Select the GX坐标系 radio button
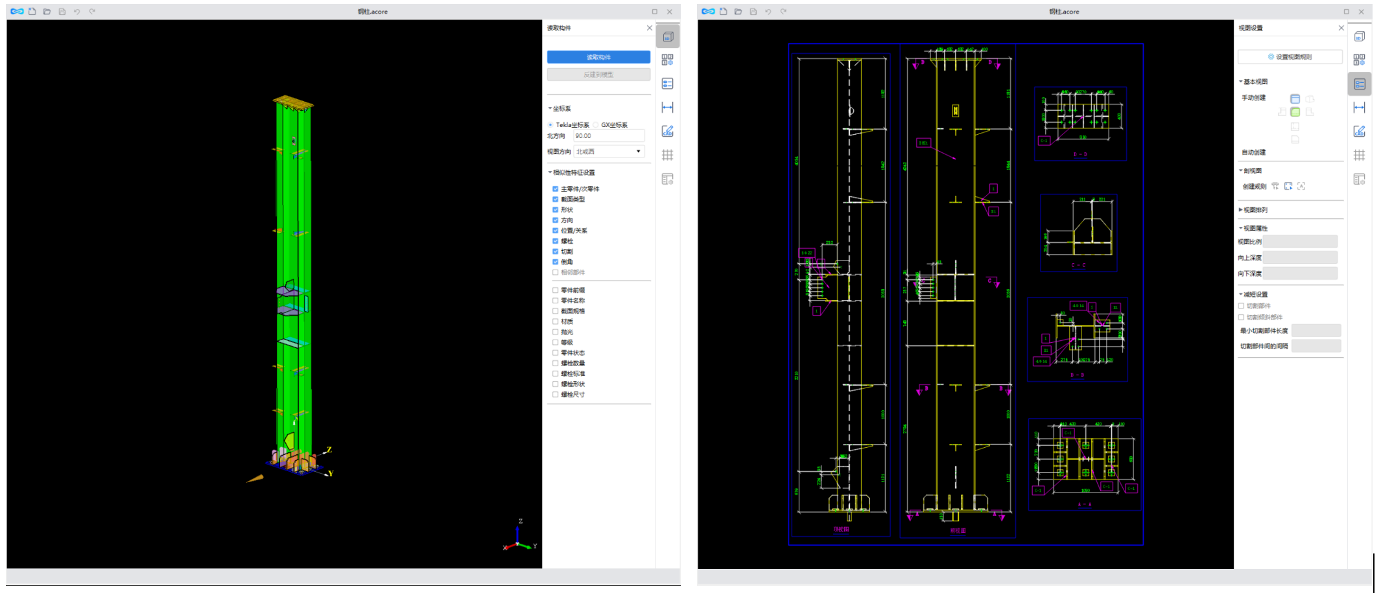This screenshot has height=593, width=1381. 596,125
